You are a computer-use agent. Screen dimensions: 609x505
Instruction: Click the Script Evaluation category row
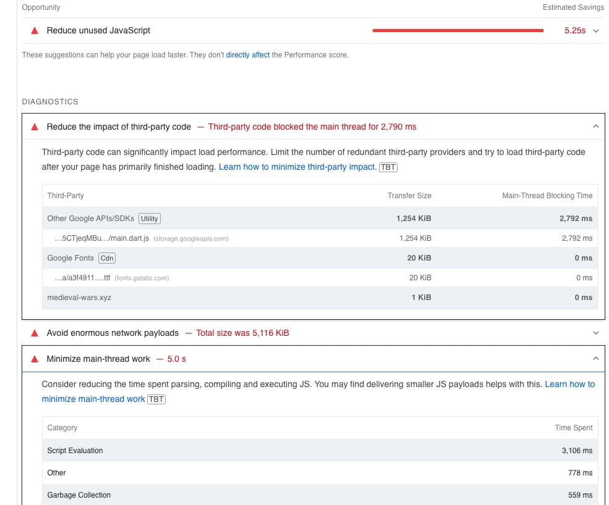(320, 450)
